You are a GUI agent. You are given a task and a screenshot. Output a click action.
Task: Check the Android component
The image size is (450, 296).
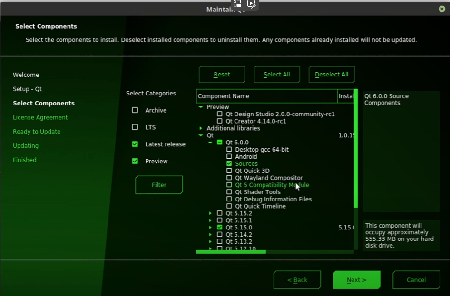click(x=229, y=156)
